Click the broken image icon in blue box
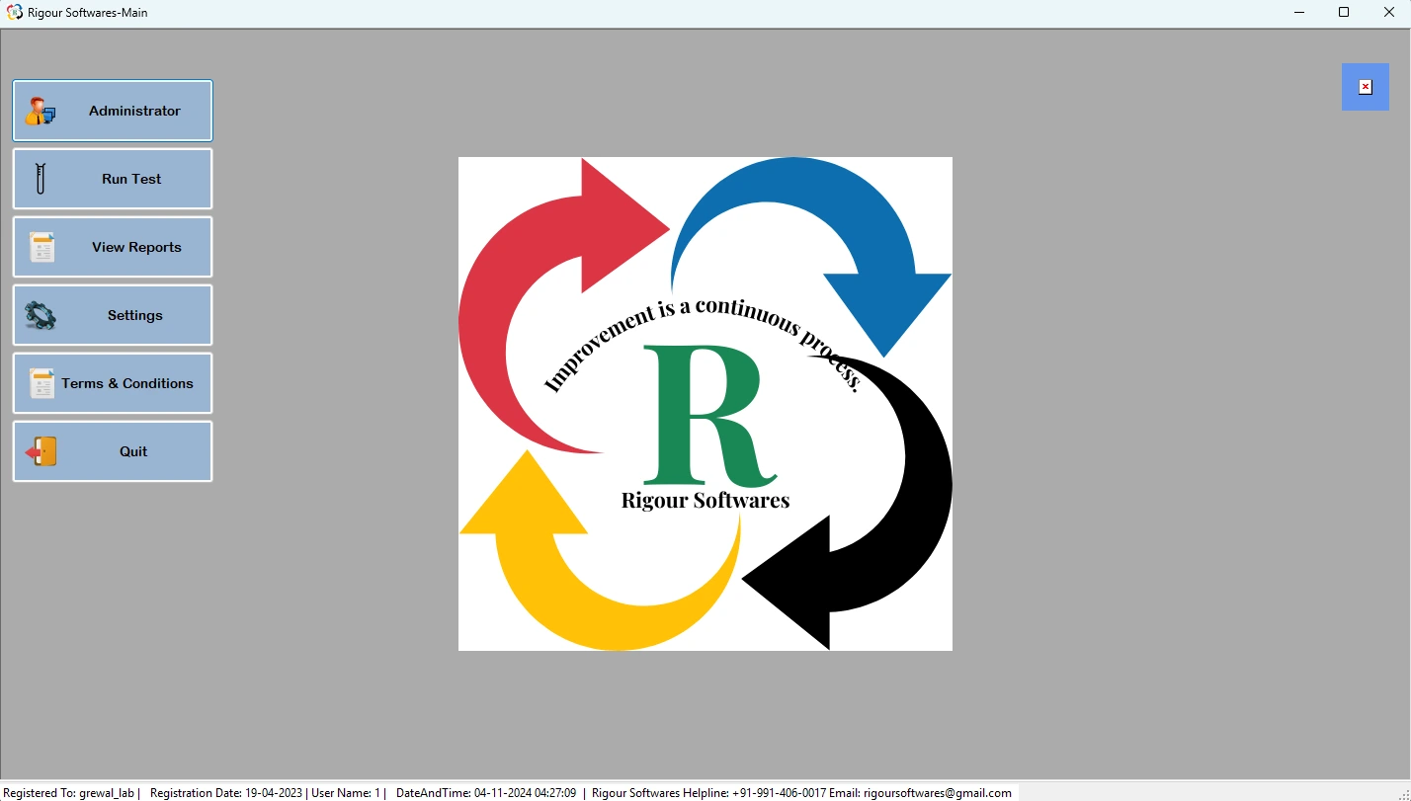 pyautogui.click(x=1365, y=87)
